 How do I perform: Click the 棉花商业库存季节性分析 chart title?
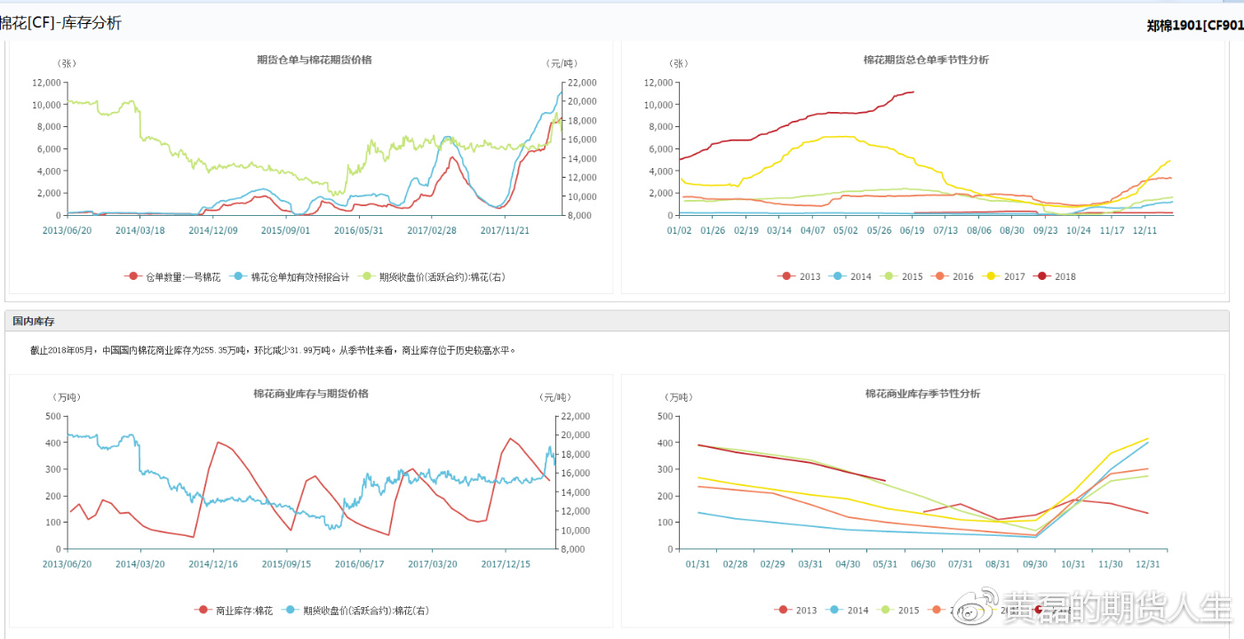click(922, 394)
